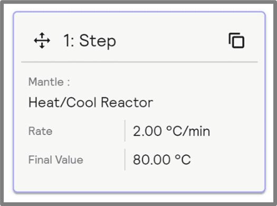
Task: Click the four-arrow move handle icon
Action: (x=42, y=41)
